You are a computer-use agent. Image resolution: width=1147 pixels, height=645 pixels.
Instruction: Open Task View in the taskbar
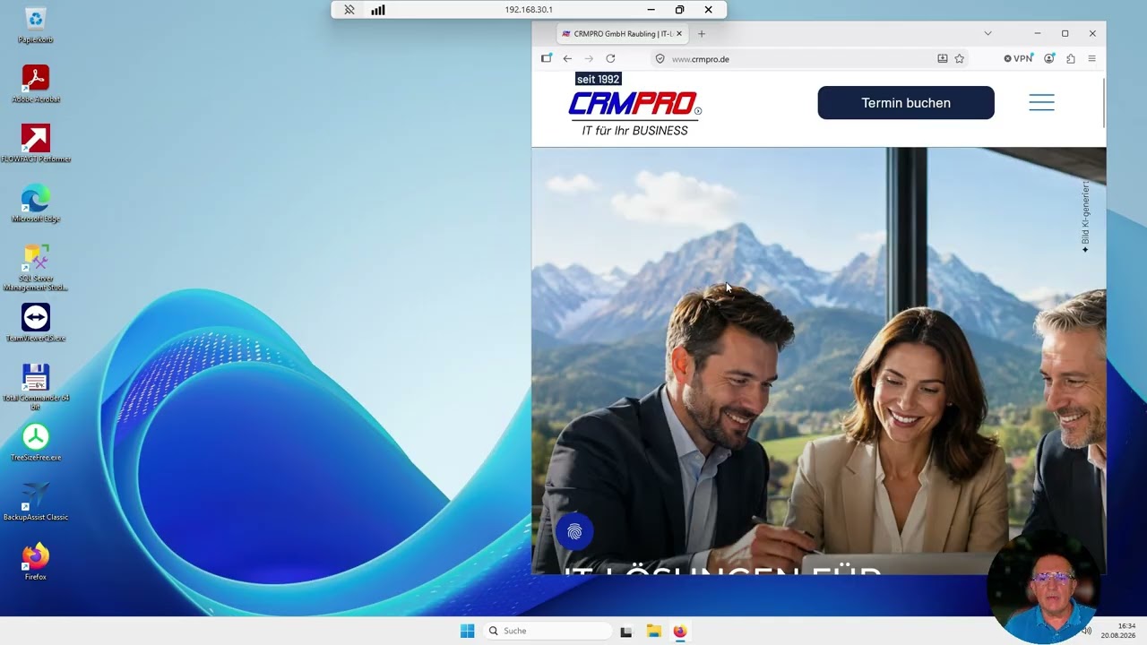tap(626, 631)
